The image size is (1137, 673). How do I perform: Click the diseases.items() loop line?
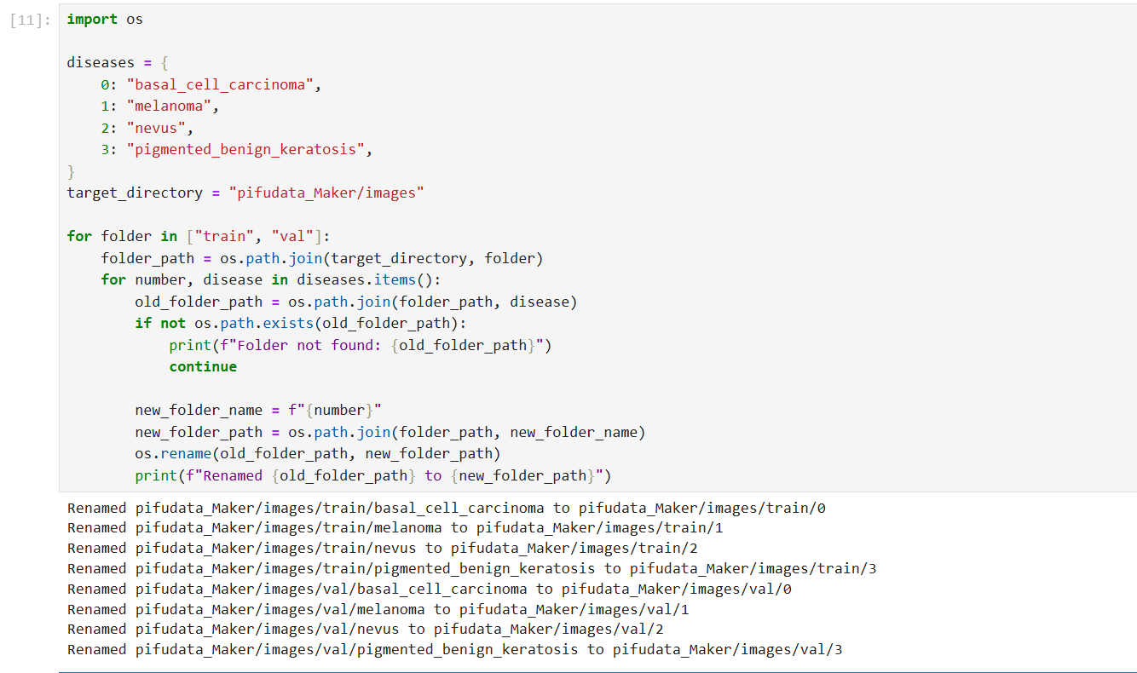[286, 279]
